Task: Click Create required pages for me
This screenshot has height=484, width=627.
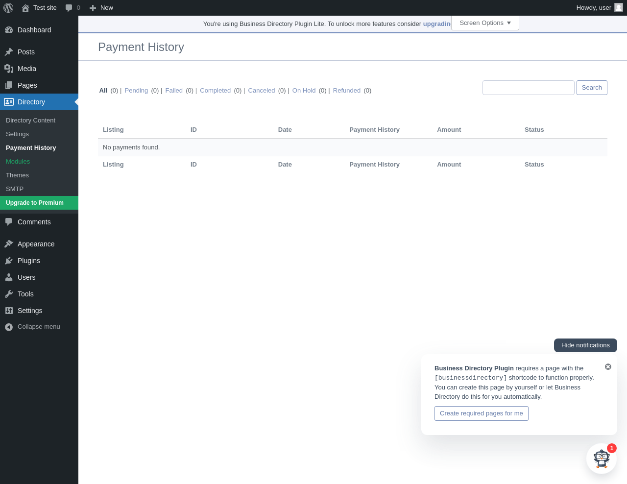Action: tap(482, 413)
